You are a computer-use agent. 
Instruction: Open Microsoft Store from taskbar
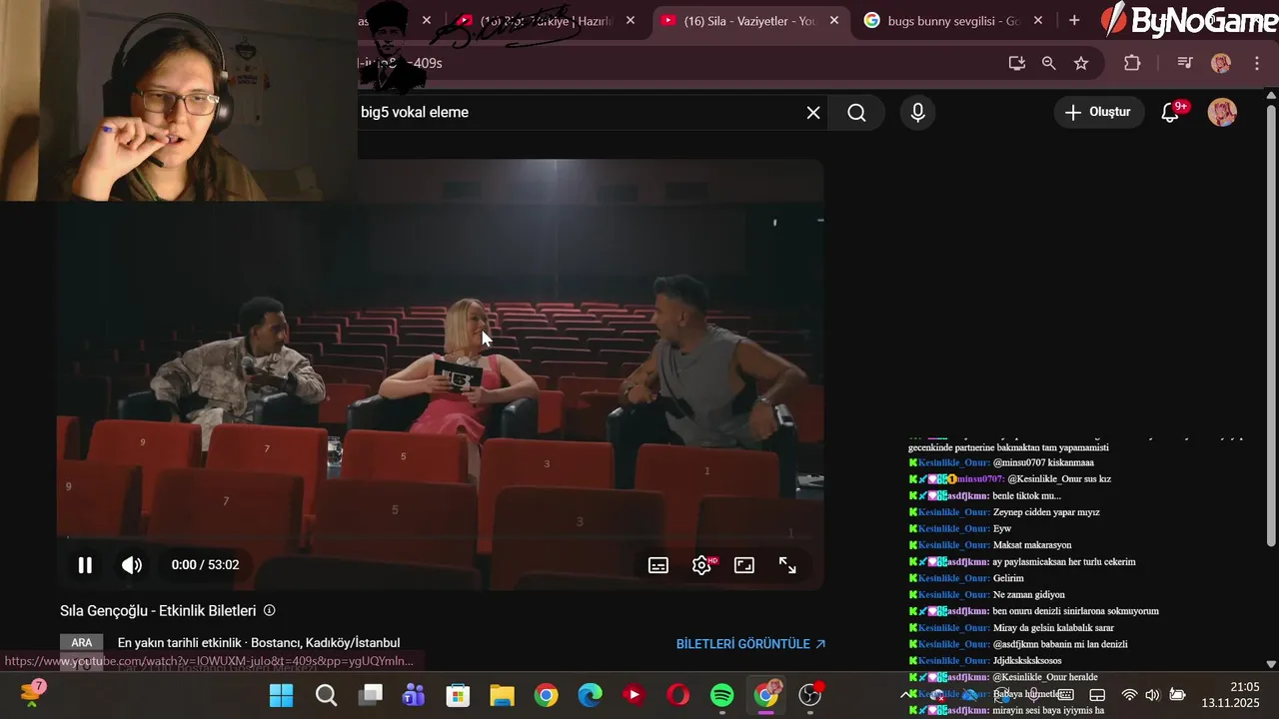pyautogui.click(x=458, y=695)
